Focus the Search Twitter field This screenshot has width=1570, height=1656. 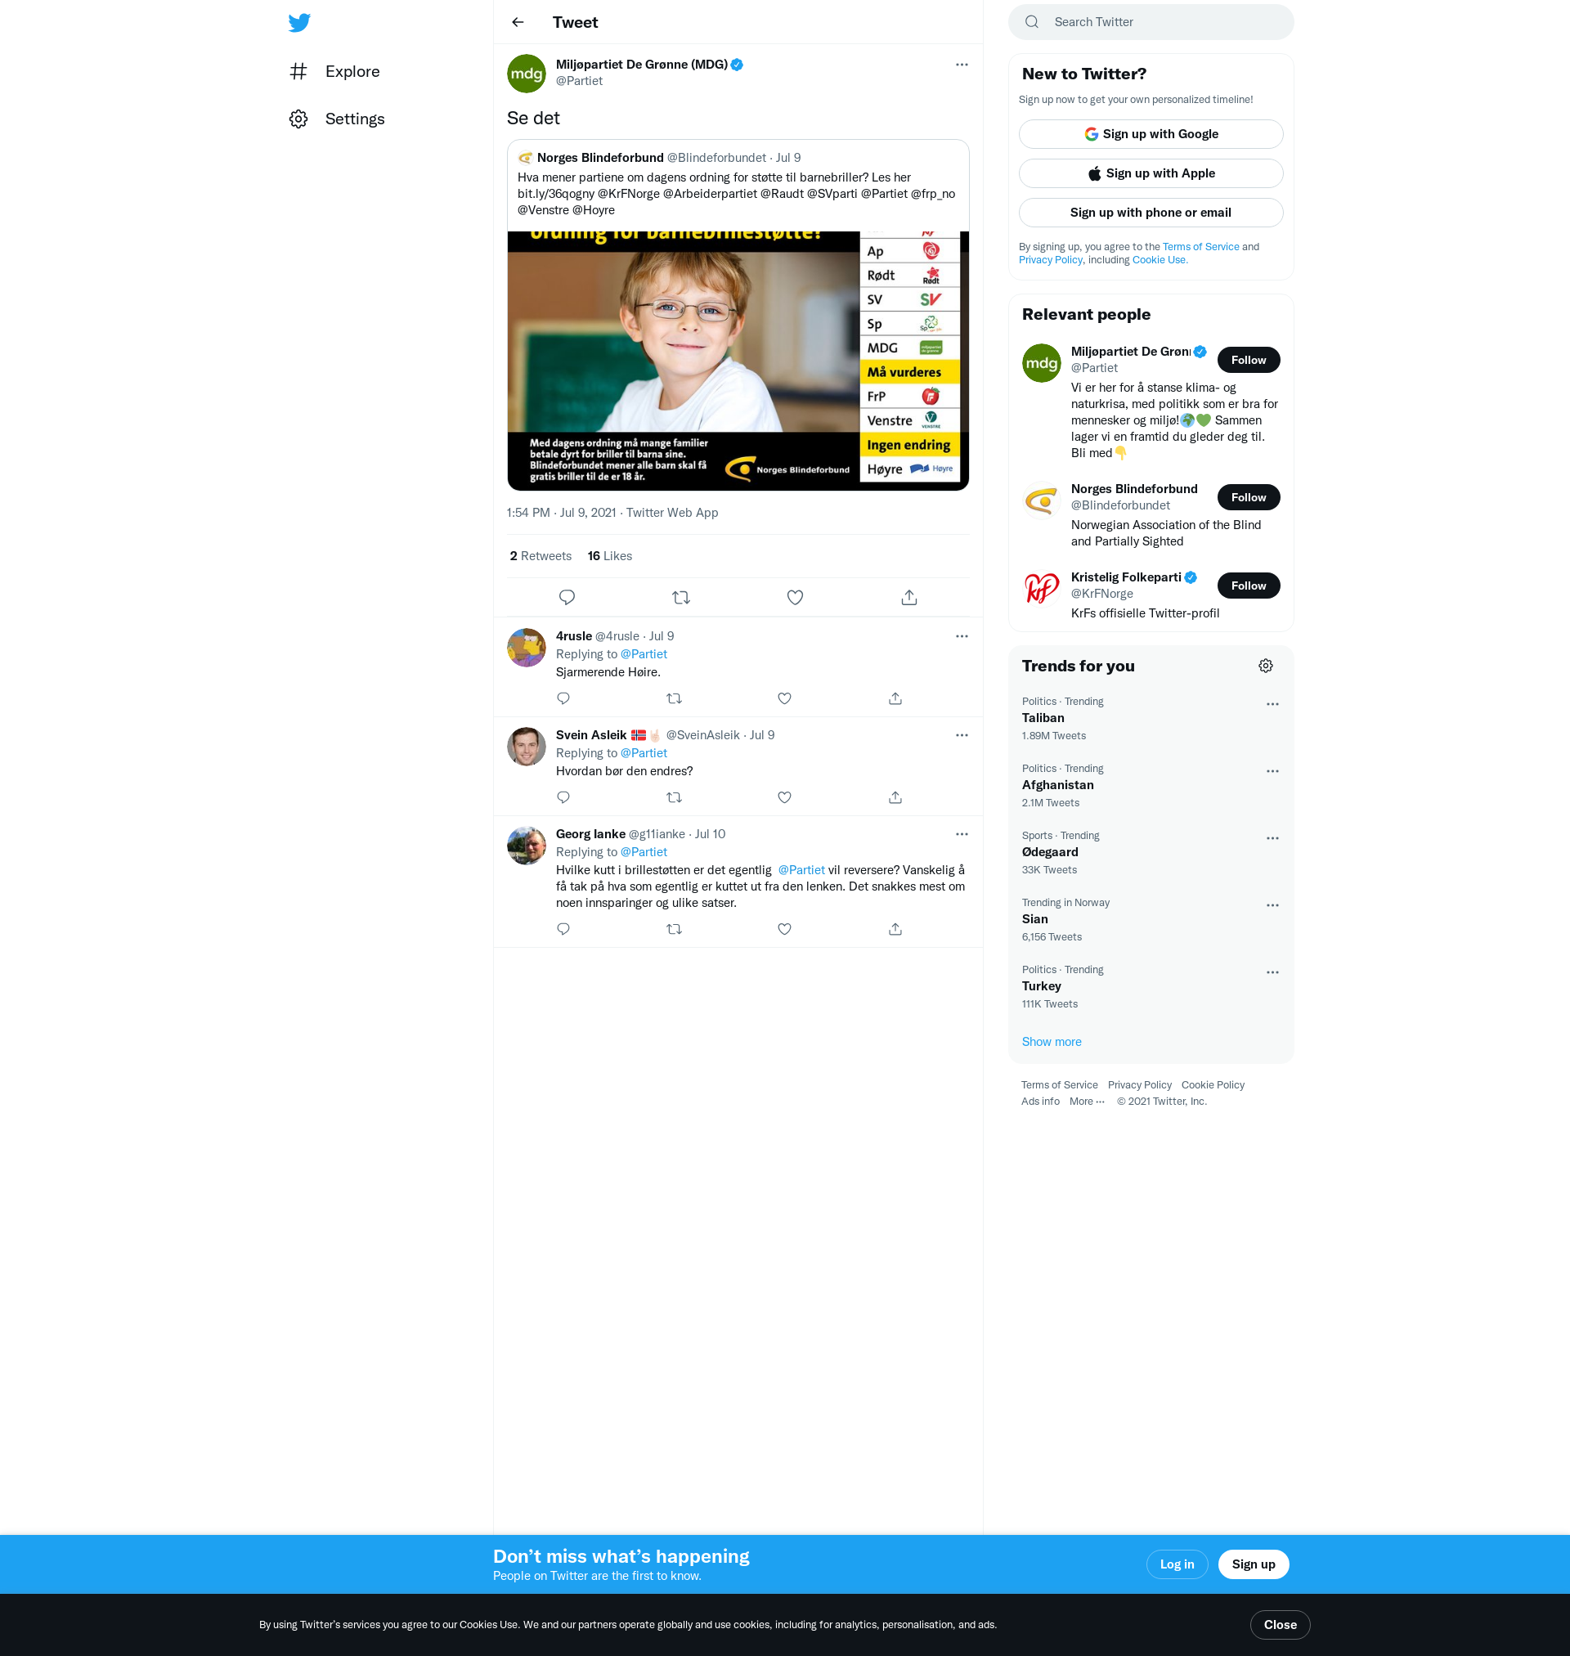tap(1151, 22)
